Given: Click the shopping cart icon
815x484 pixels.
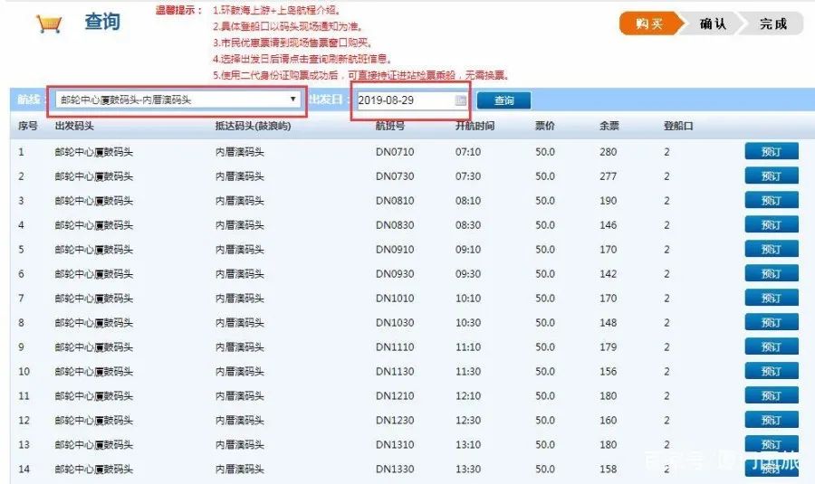Looking at the screenshot, I should tap(49, 24).
